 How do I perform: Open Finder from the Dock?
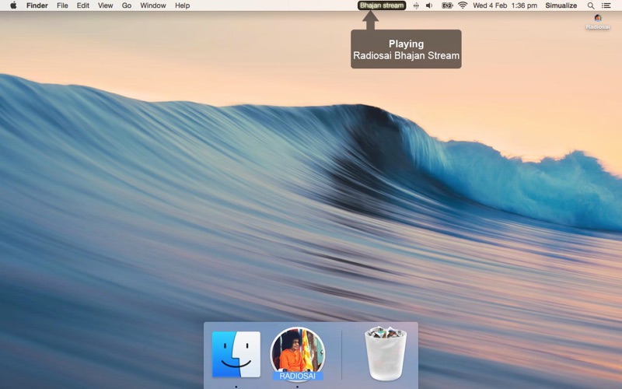click(x=236, y=355)
